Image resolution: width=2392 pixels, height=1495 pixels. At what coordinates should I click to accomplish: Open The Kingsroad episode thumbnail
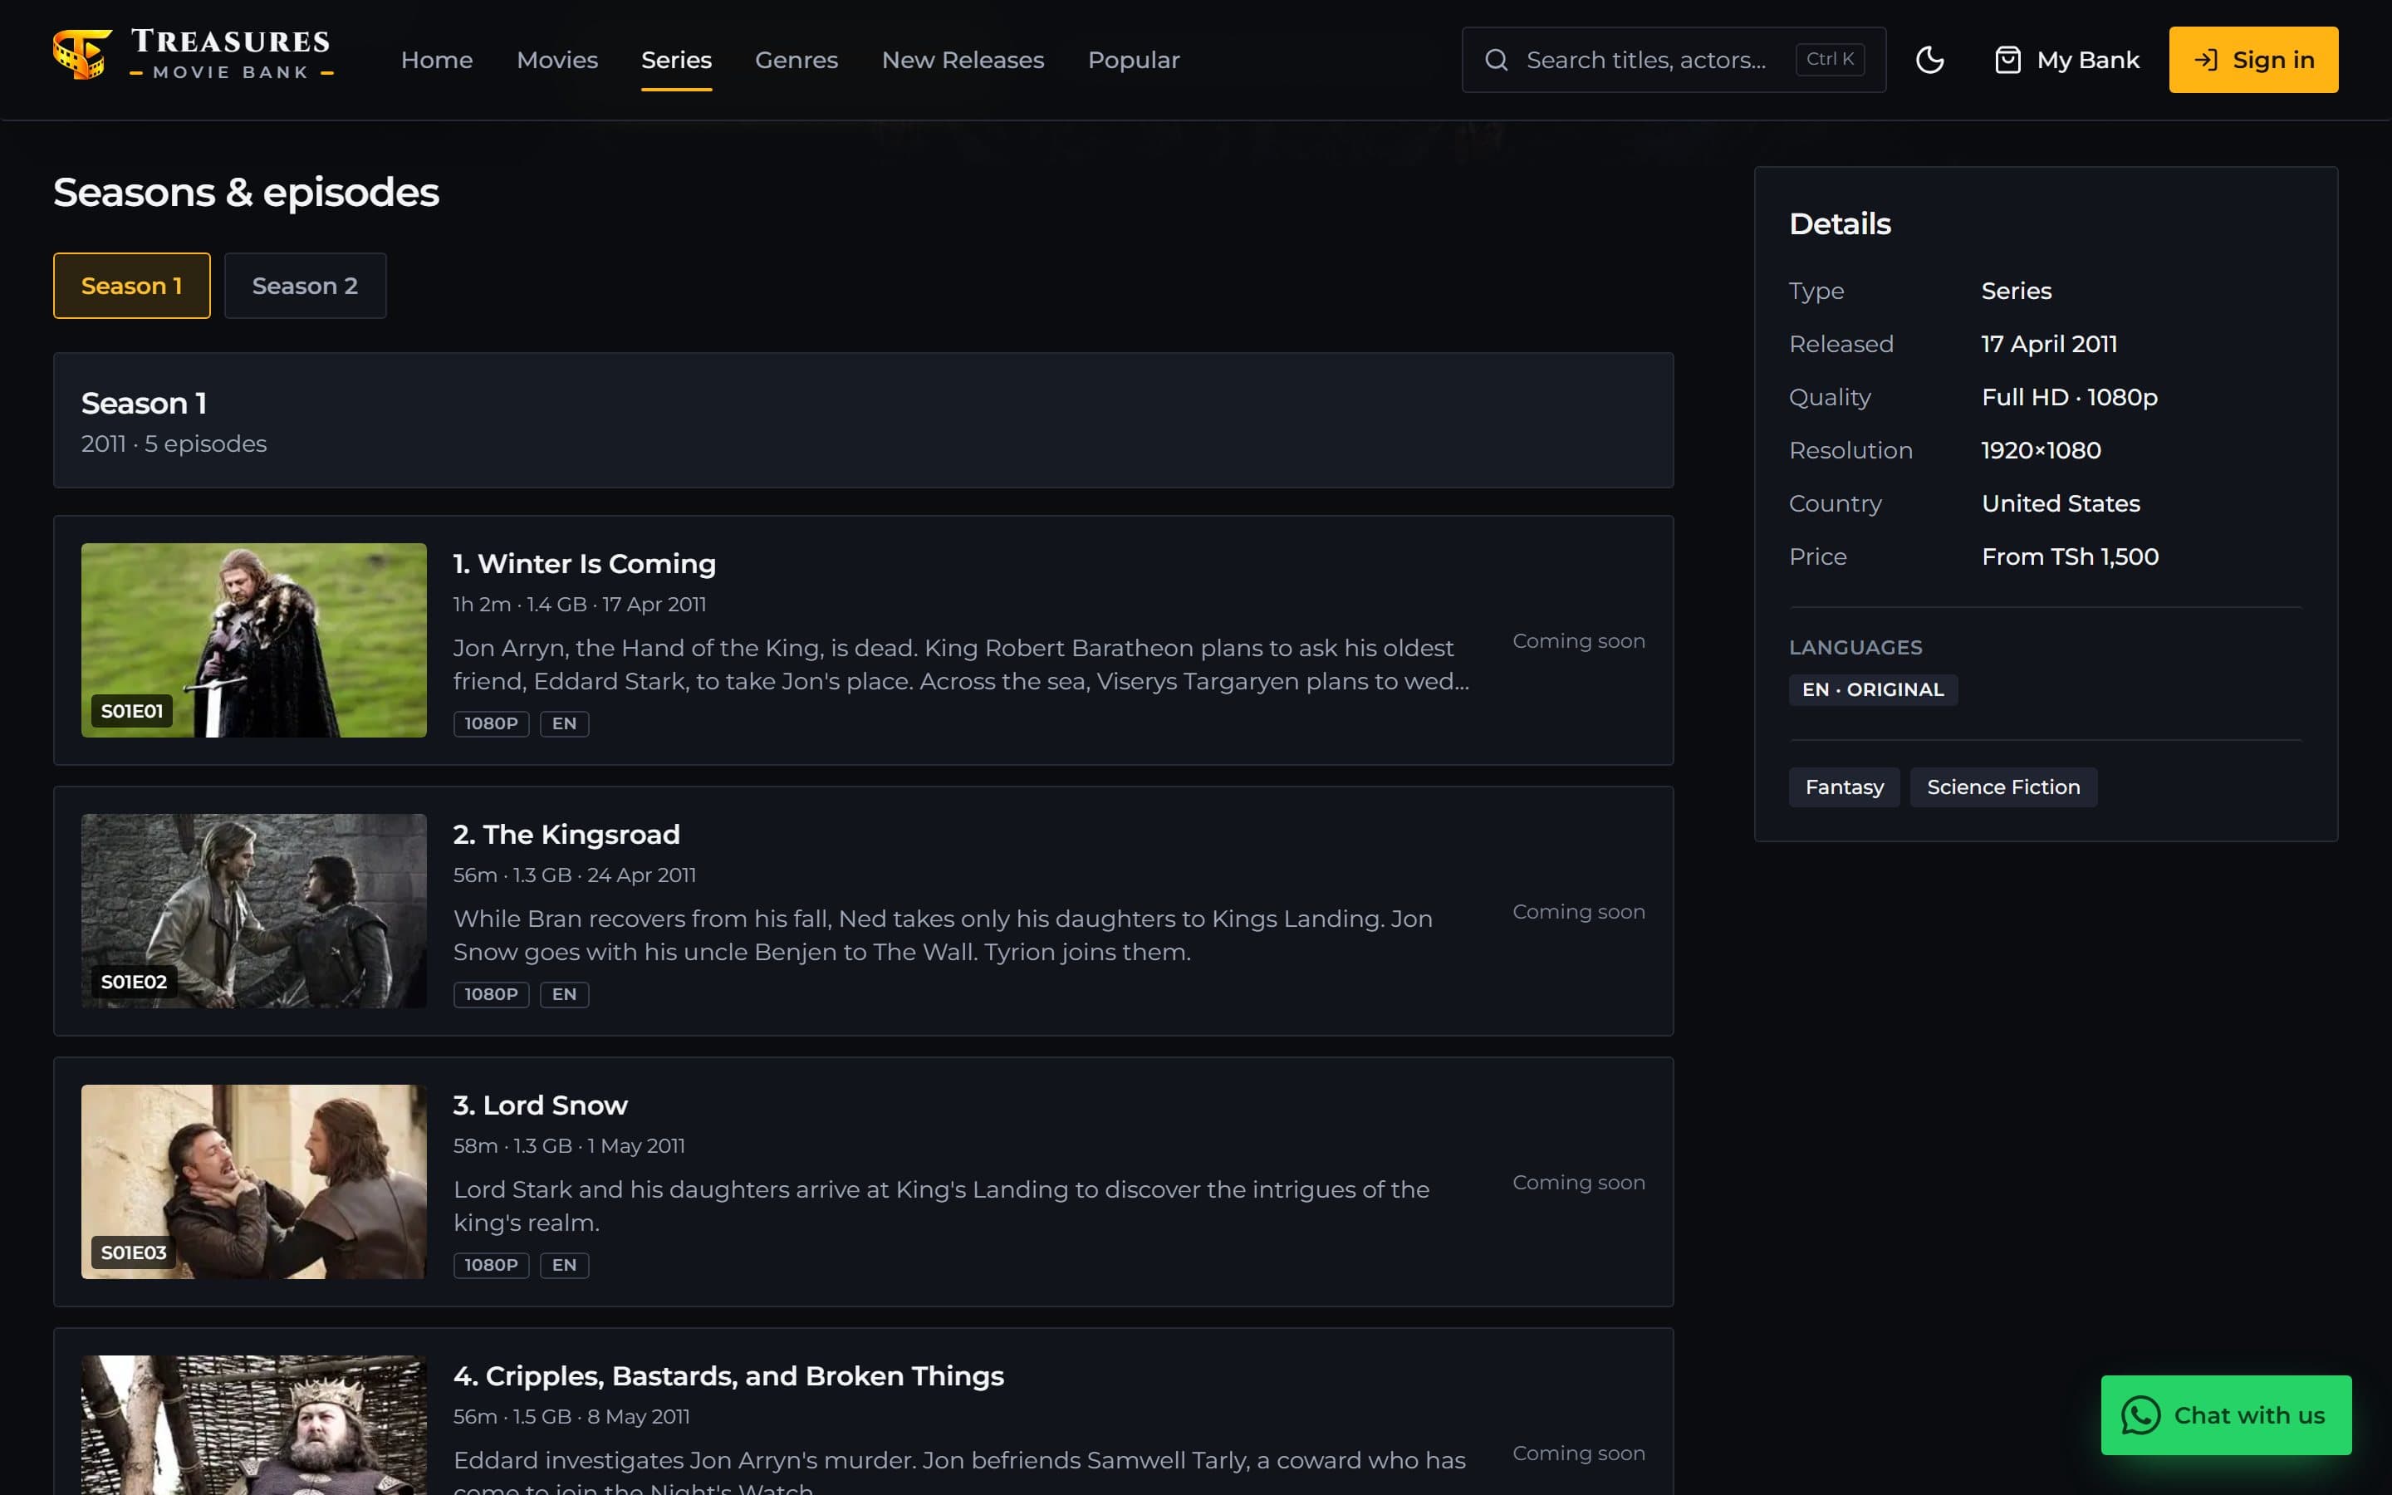tap(254, 910)
